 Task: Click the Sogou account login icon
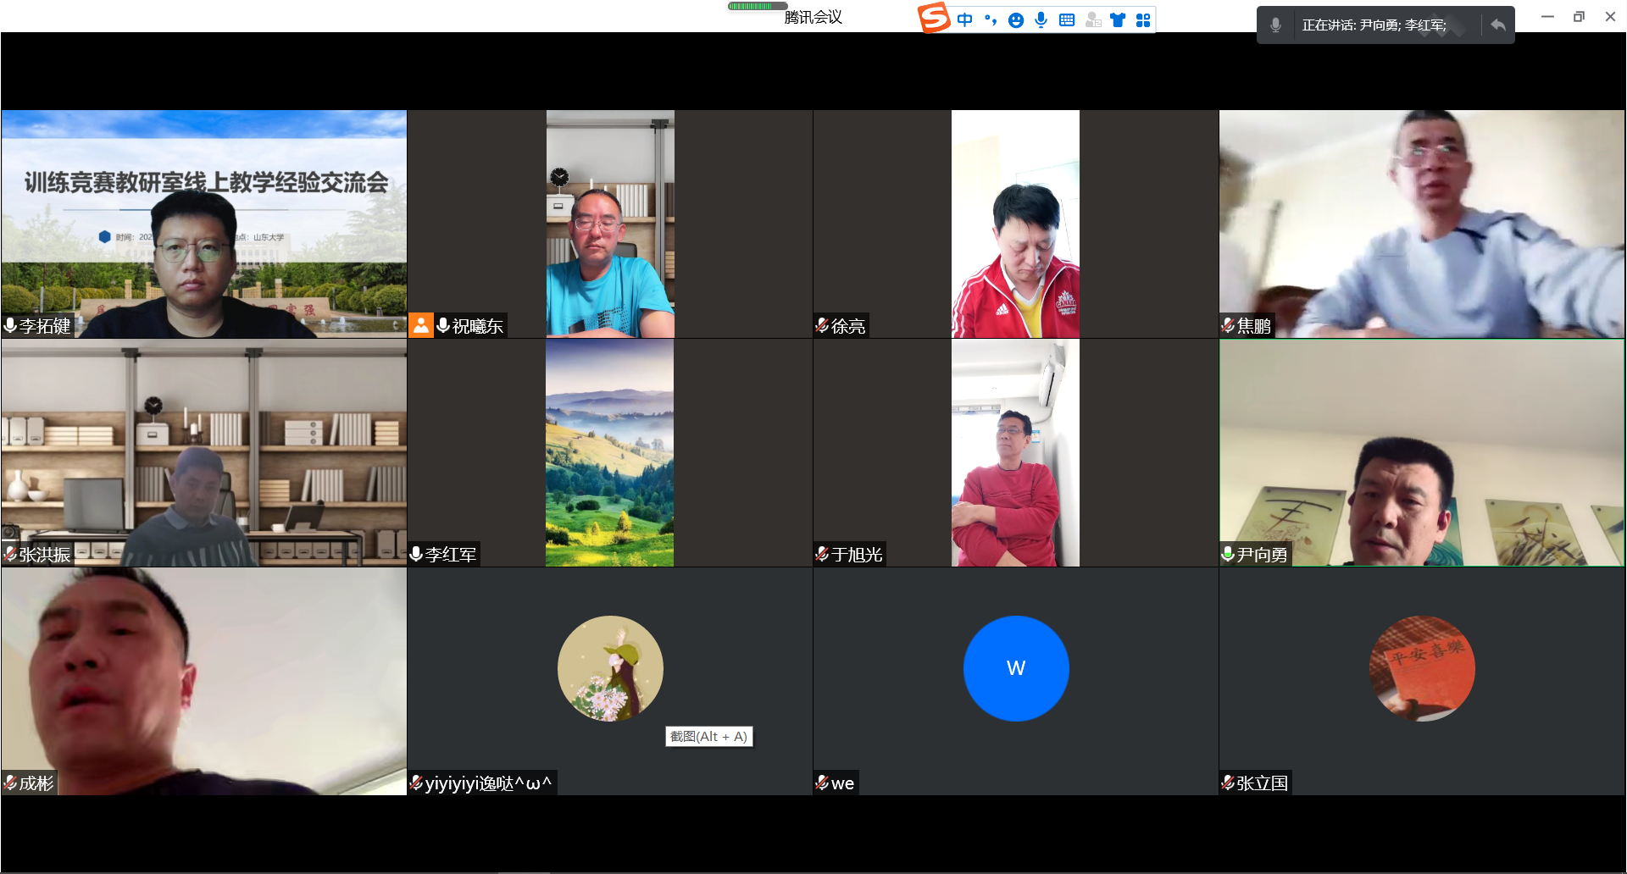pos(1093,19)
